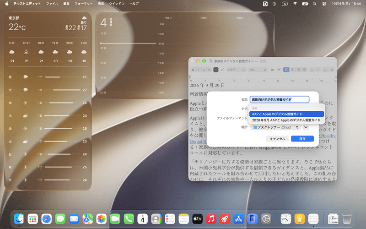Open 場所 デスクトップ iCloud location popup

click(x=276, y=127)
